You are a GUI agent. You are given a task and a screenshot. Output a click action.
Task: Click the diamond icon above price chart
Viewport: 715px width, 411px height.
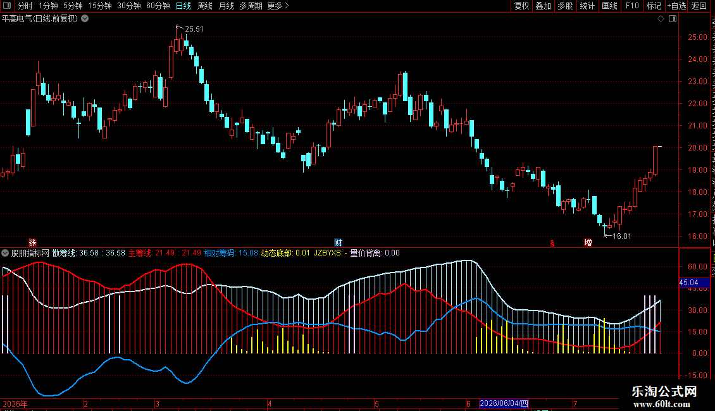[661, 19]
